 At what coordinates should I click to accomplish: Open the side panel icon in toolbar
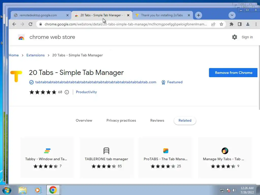(240, 24)
